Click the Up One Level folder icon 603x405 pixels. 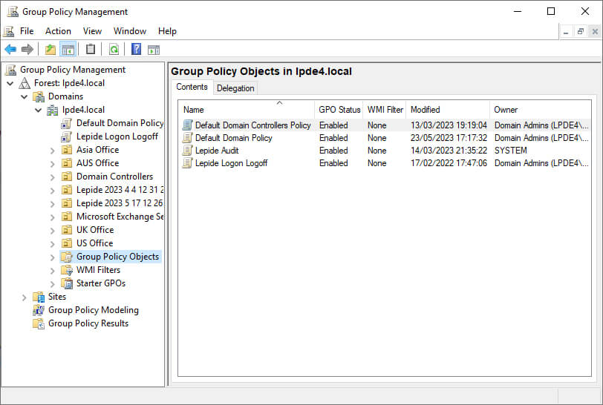coord(50,50)
